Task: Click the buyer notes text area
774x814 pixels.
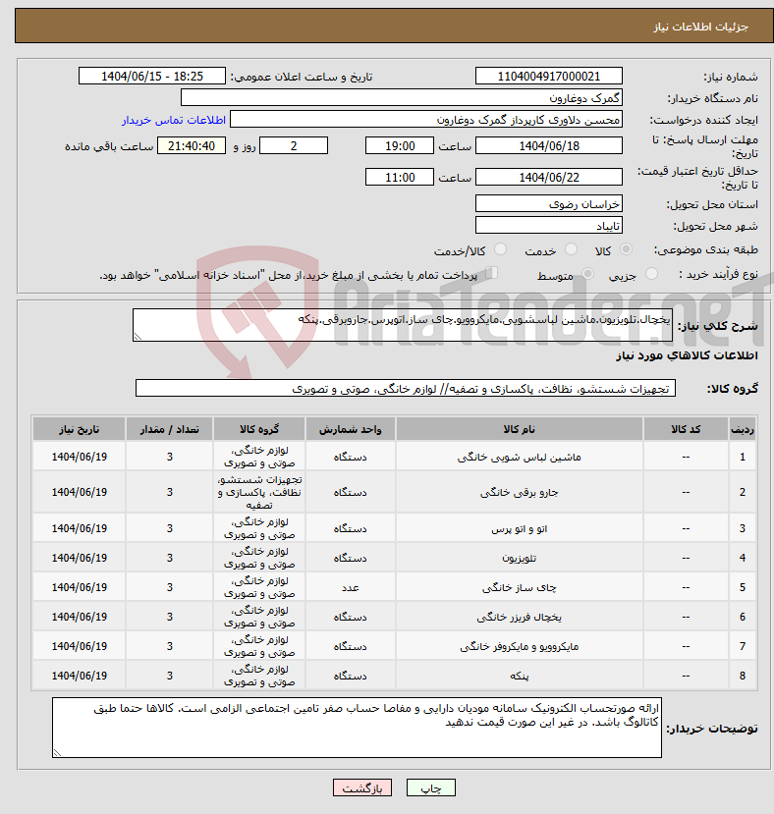Action: (357, 728)
